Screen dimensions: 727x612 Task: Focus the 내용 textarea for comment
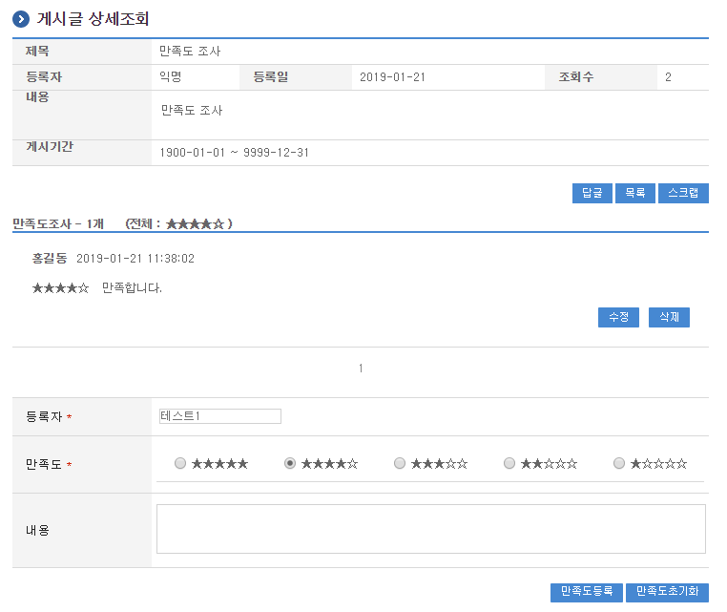click(430, 529)
